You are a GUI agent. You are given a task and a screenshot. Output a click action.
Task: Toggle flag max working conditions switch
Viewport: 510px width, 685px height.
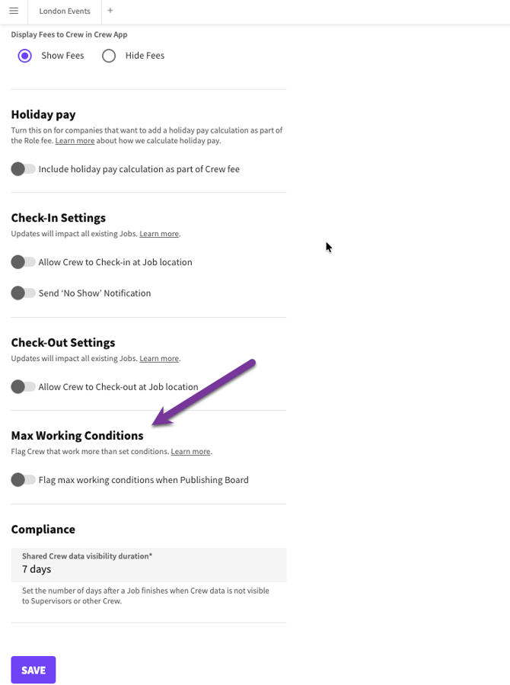pyautogui.click(x=23, y=480)
